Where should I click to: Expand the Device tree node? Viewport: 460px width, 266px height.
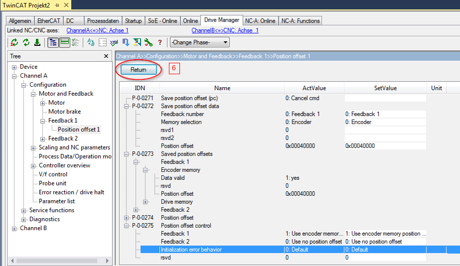14,67
